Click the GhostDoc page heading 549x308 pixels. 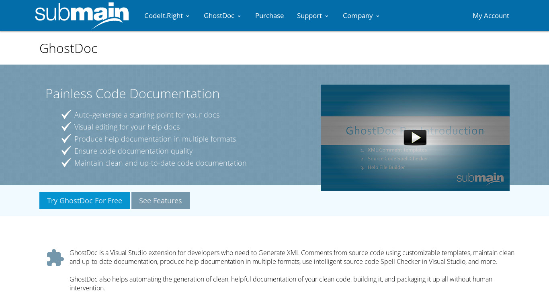pyautogui.click(x=68, y=48)
